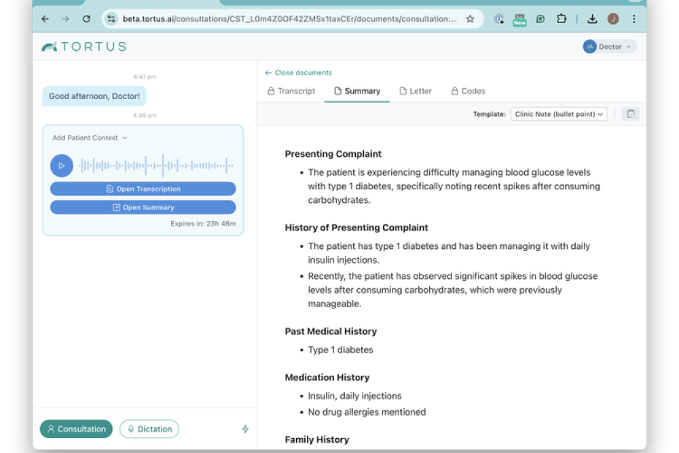This screenshot has height=453, width=679.
Task: Open the Doctor account menu
Action: point(609,47)
